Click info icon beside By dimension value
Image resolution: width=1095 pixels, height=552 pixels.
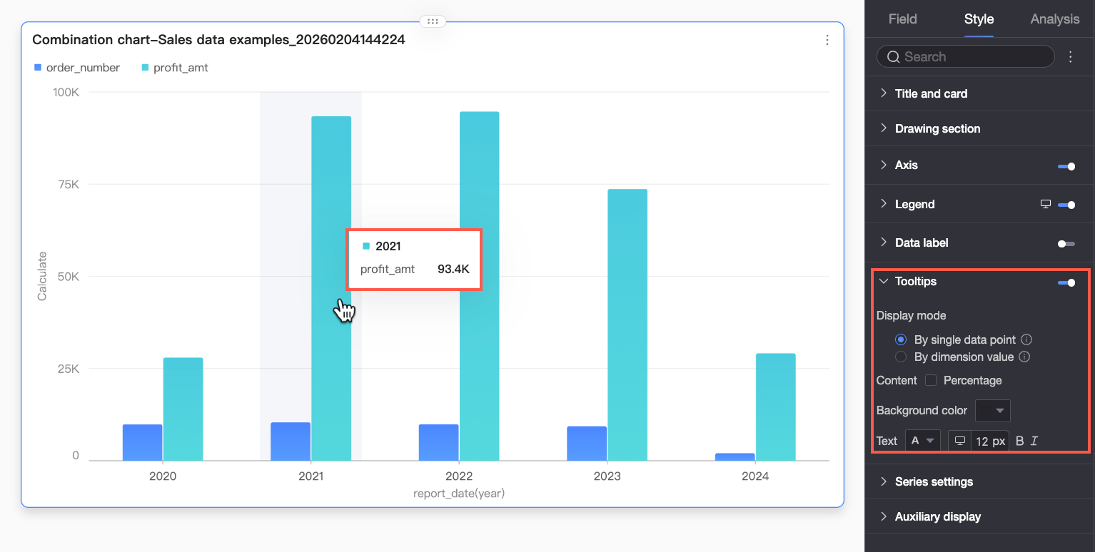coord(1024,357)
